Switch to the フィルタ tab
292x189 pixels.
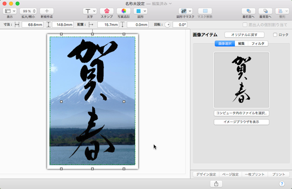click(258, 43)
